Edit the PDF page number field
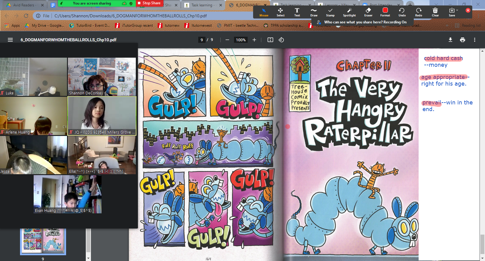 [x=202, y=40]
